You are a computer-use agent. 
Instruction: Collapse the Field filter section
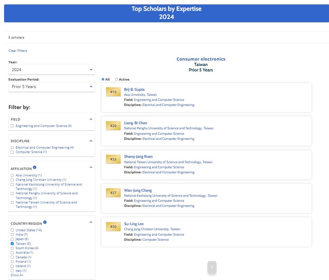(x=90, y=119)
